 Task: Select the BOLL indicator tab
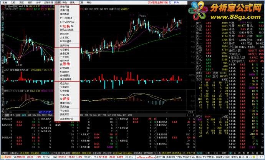tap(119, 115)
